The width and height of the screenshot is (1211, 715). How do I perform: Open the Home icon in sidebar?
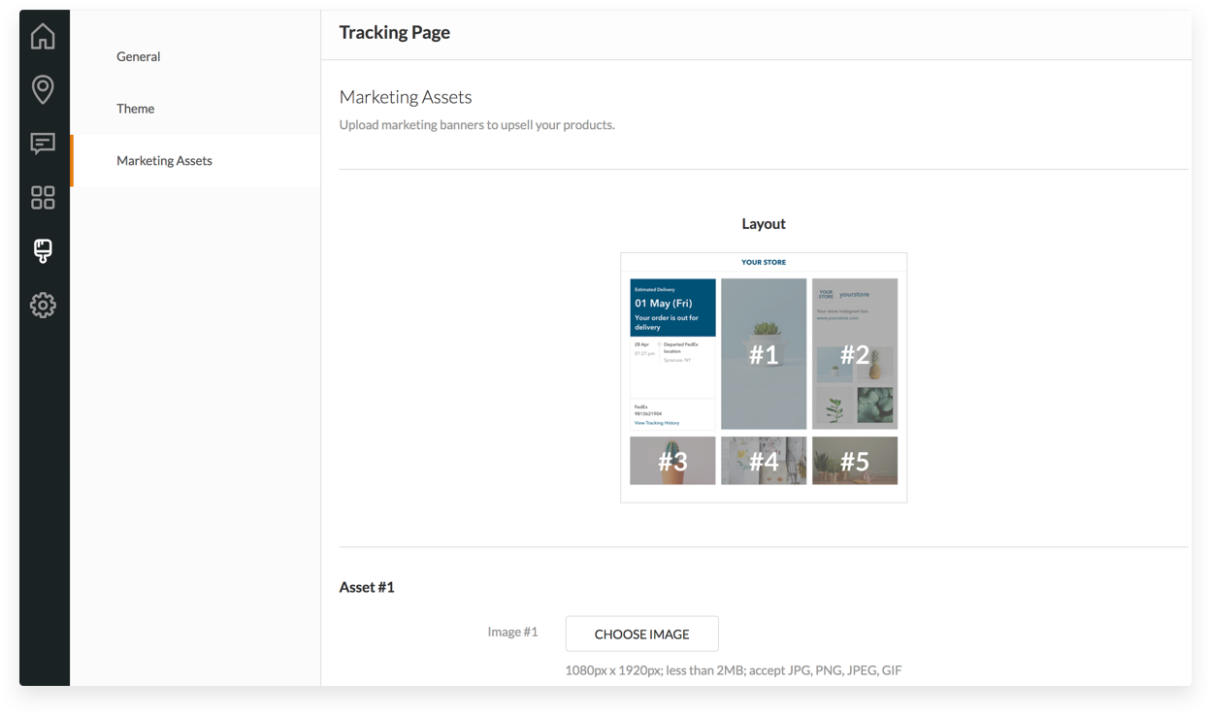(x=43, y=37)
